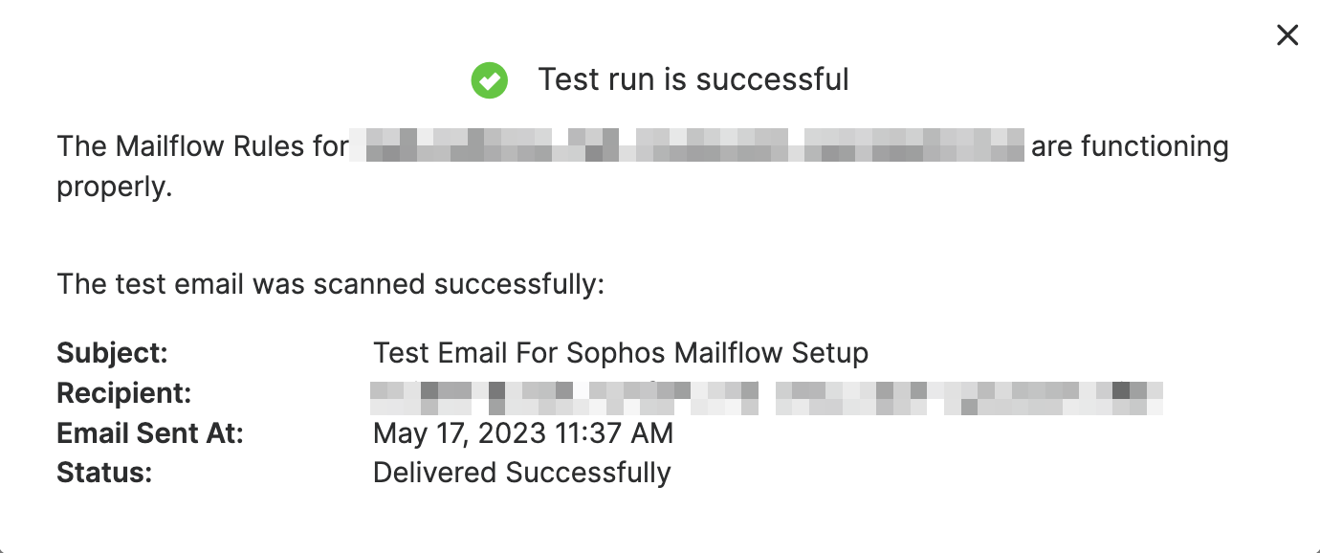Select the timestamp 'May 17, 2023 11:37 AM'

tap(523, 432)
